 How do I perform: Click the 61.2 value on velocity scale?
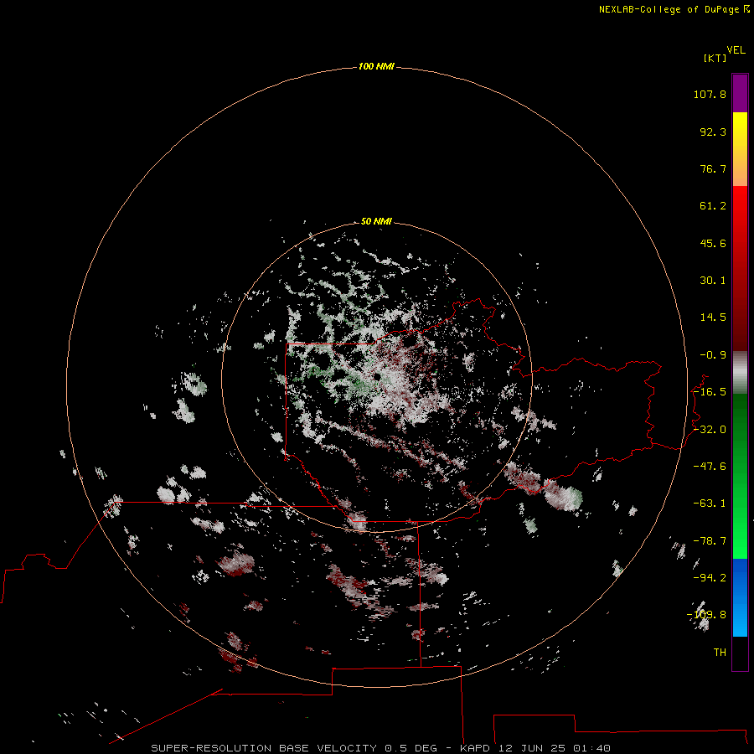(713, 206)
